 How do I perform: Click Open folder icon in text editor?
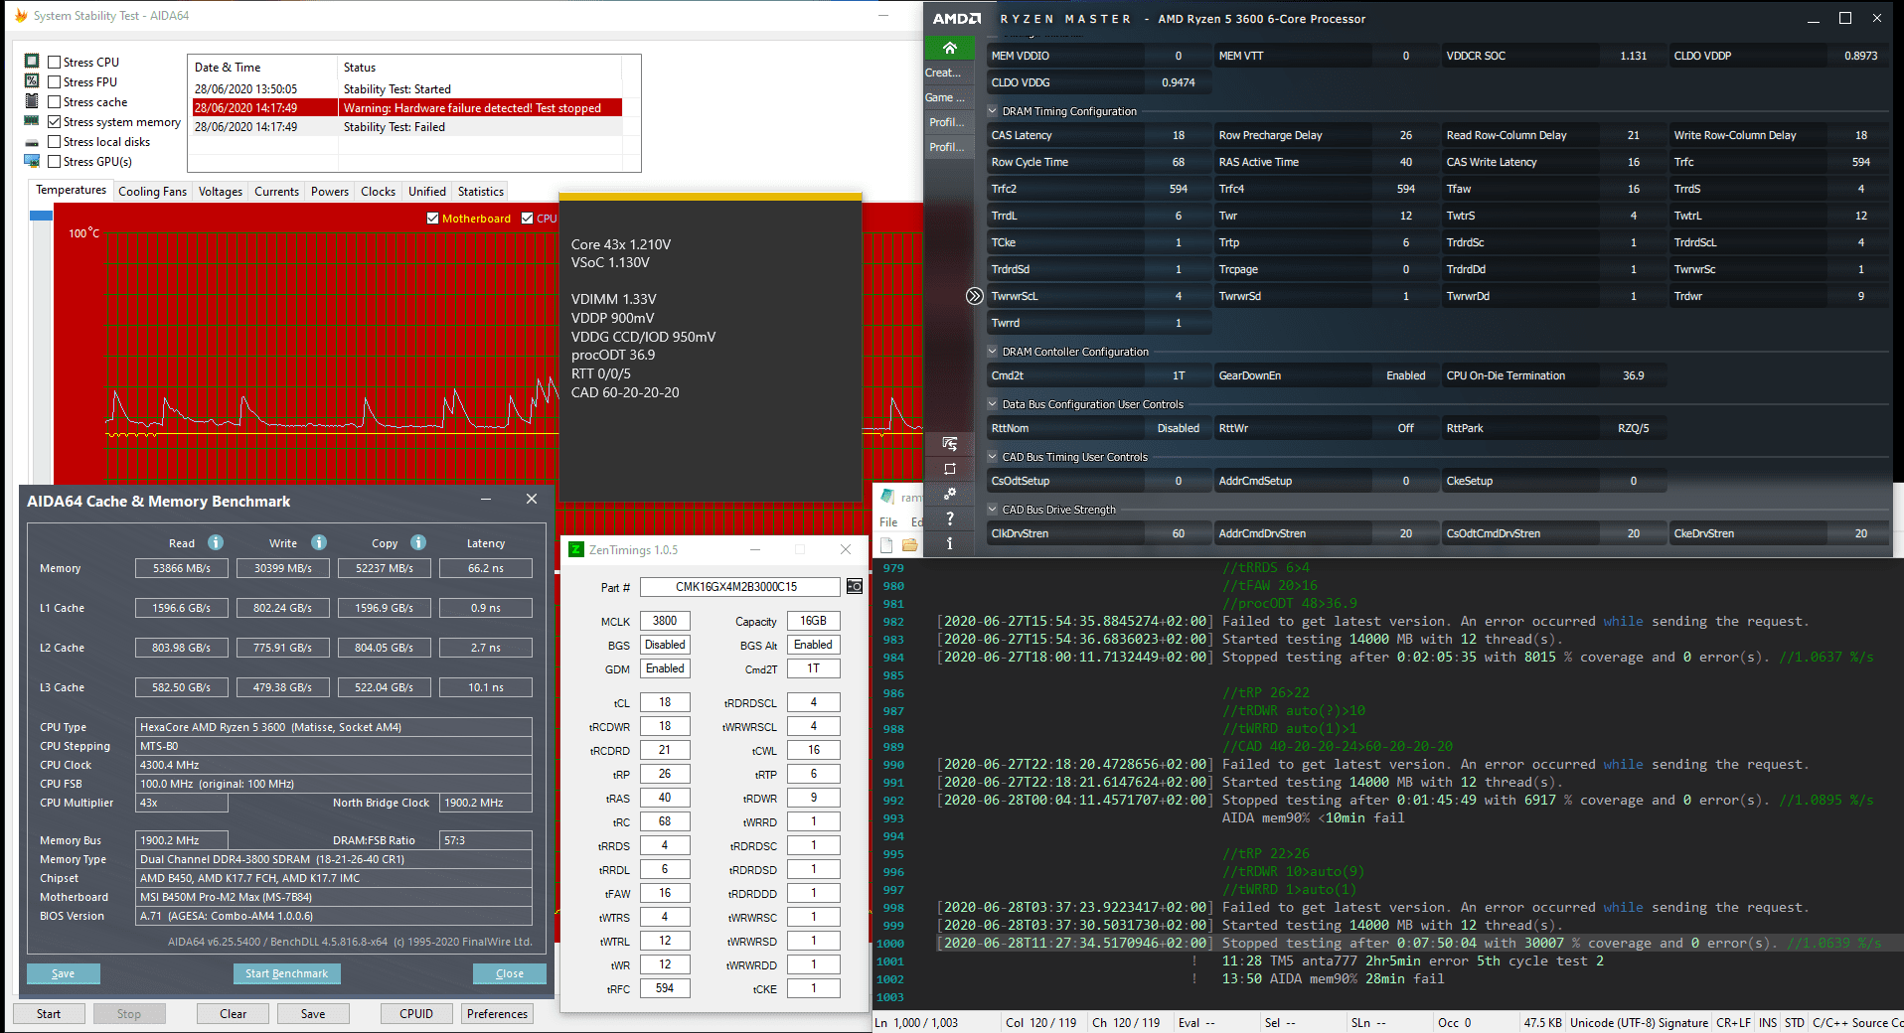909,545
